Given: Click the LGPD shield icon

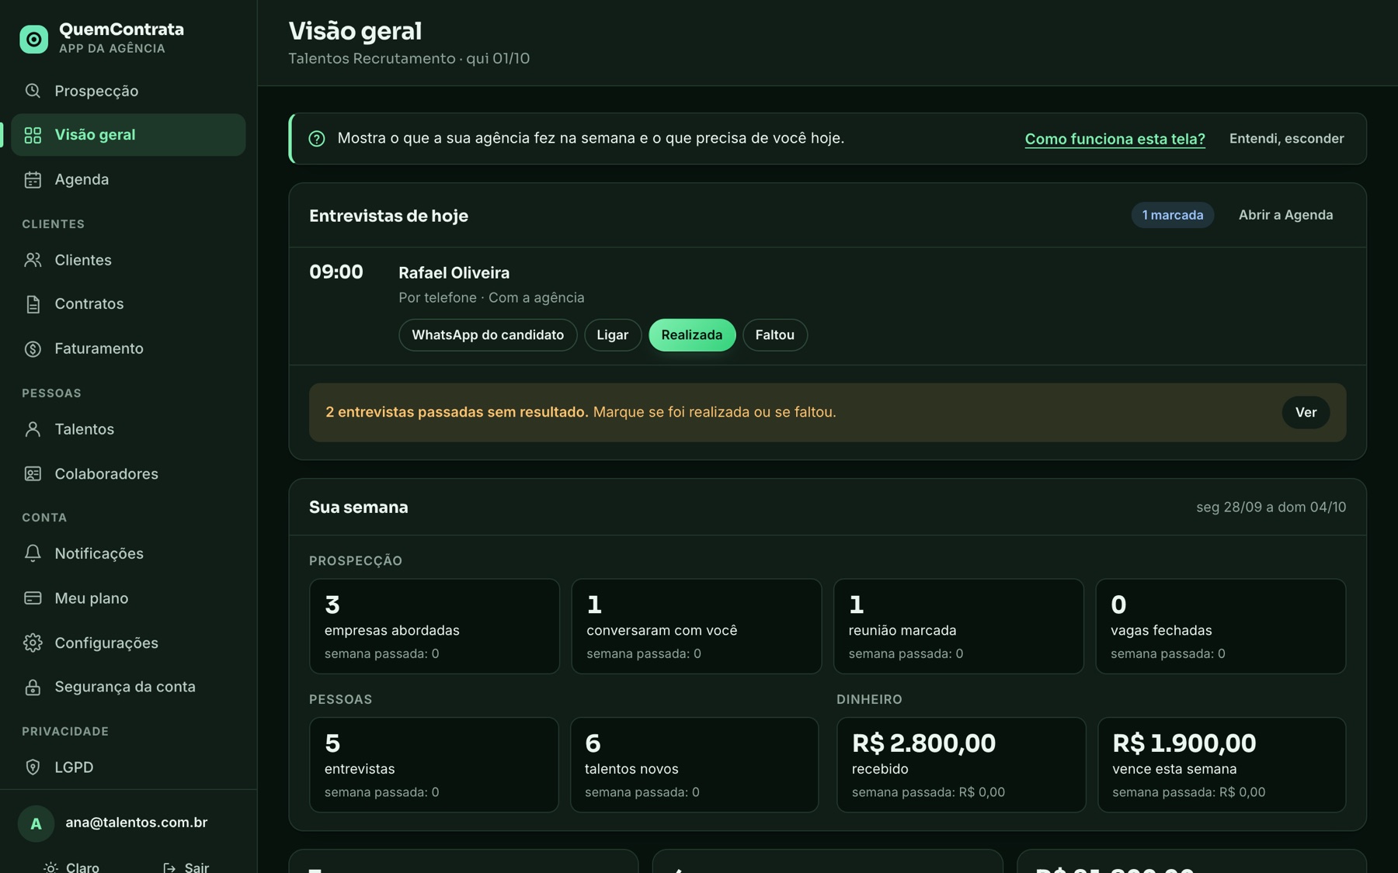Looking at the screenshot, I should coord(33,767).
